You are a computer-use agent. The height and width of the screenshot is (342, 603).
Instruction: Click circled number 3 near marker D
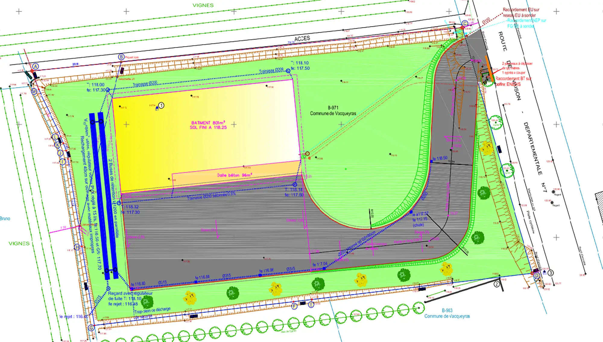tap(551, 273)
